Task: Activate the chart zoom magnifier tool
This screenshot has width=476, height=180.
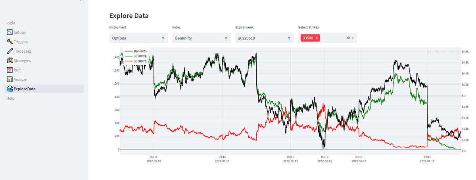Action: click(x=437, y=52)
